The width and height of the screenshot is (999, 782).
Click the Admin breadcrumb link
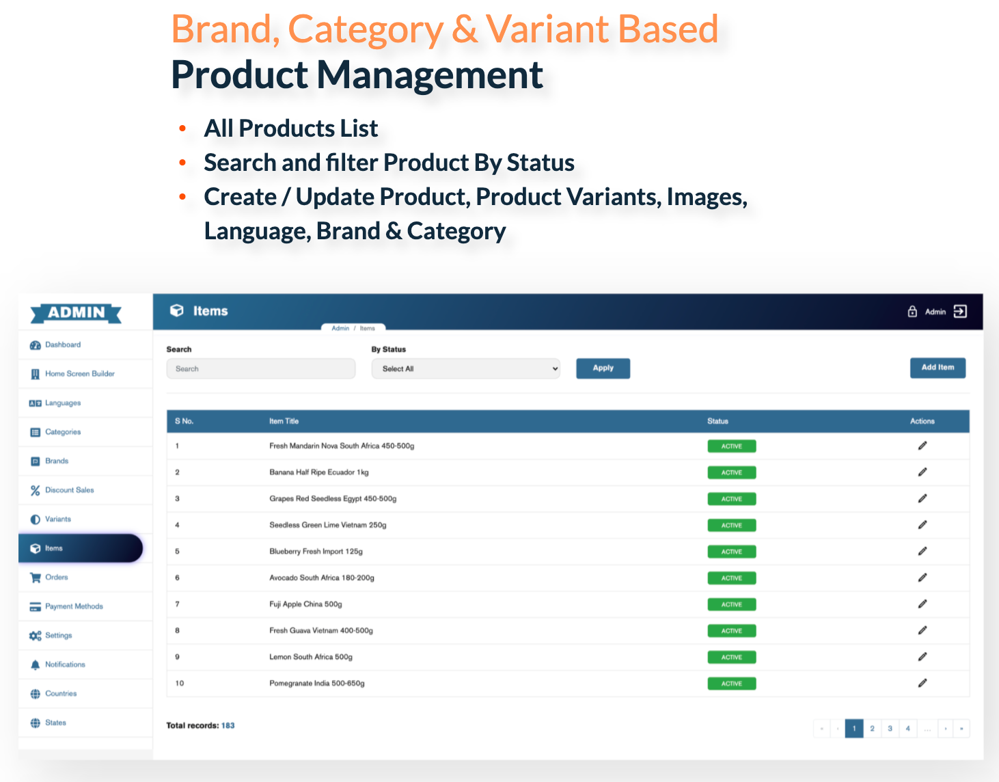point(340,329)
